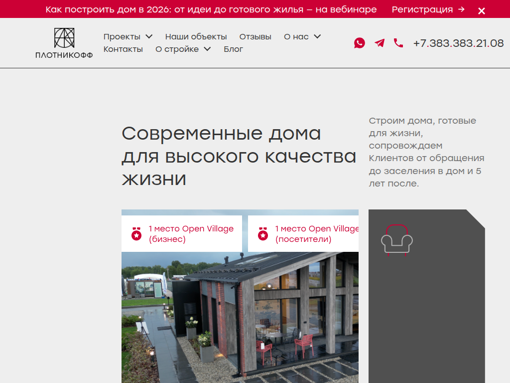Open the Отзывы page from the menu

255,36
